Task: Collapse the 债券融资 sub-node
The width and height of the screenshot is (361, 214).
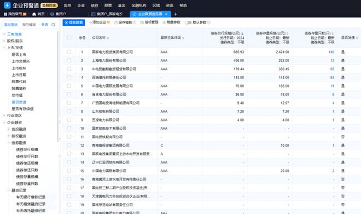Action: tap(9, 143)
